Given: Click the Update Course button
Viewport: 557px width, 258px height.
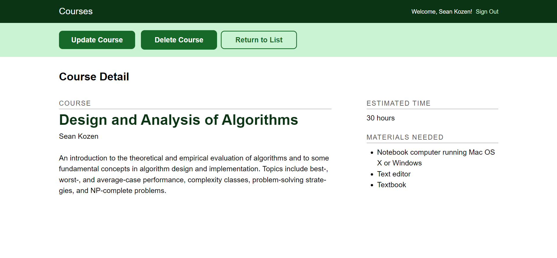Looking at the screenshot, I should tap(97, 40).
